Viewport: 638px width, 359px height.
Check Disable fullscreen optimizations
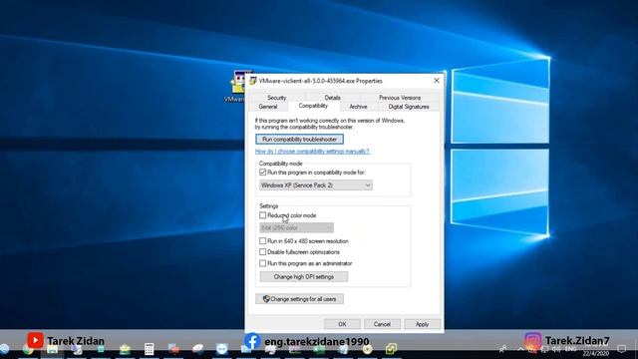(263, 252)
